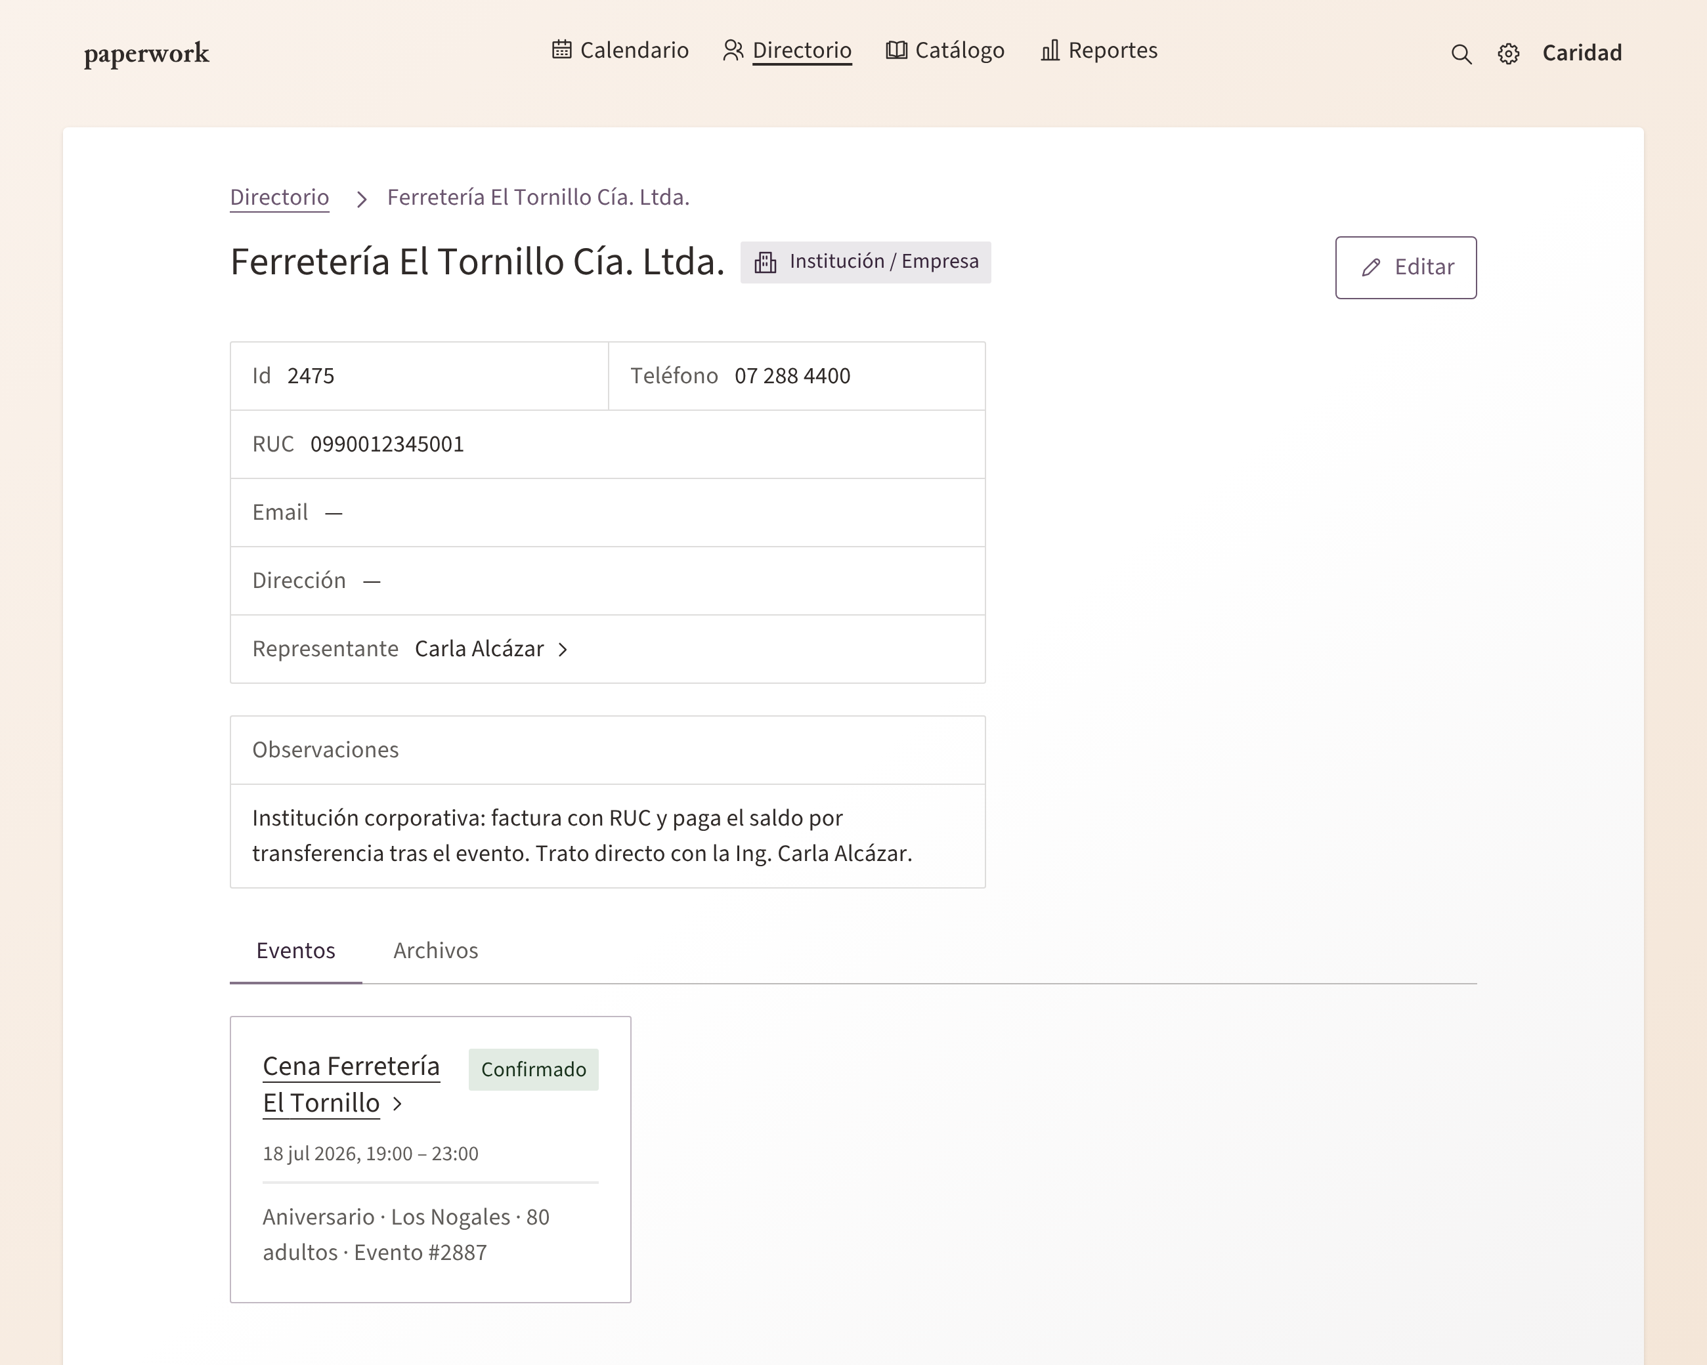Click the Id value 2475
The image size is (1707, 1365).
pos(311,376)
